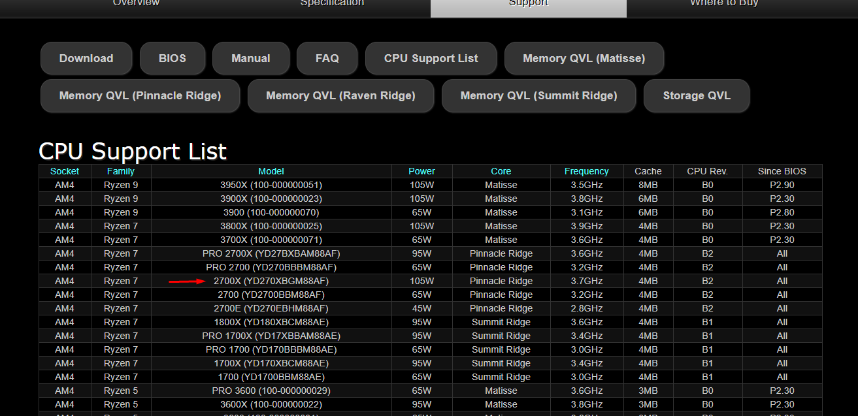Select the 2700 (YD2700BBM88AF) model cell

click(271, 295)
